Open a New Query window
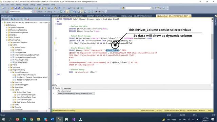This screenshot has width=217, height=122. (27, 8)
